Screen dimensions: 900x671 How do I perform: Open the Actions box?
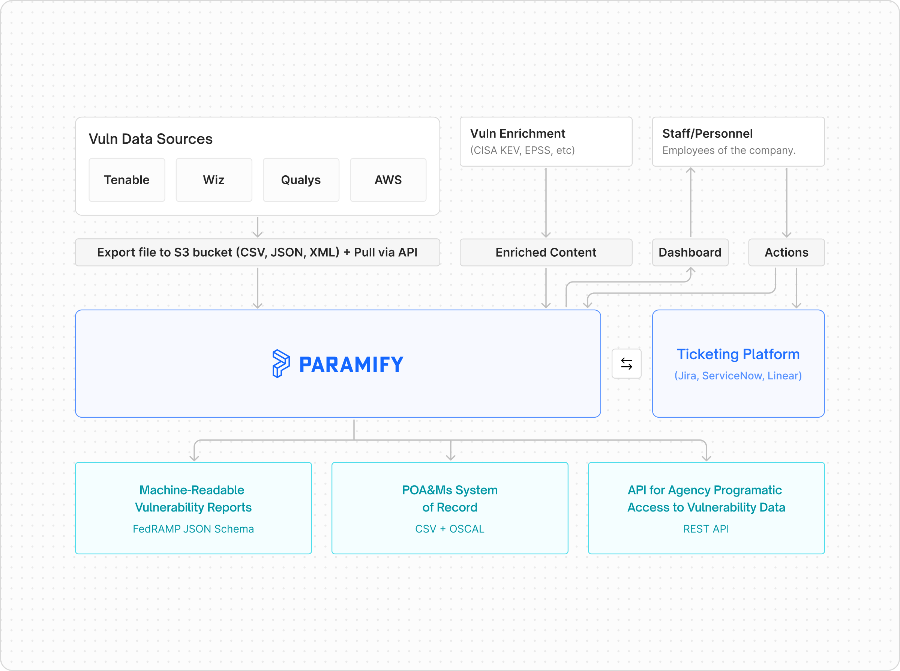click(786, 252)
